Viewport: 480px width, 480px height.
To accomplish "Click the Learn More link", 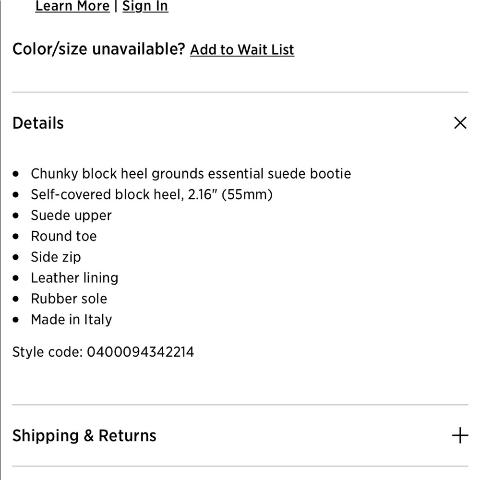I will coord(72,6).
